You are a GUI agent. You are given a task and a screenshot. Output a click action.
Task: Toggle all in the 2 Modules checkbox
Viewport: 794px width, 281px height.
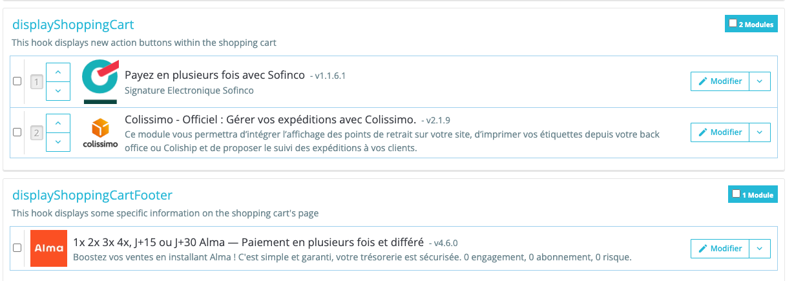point(733,23)
